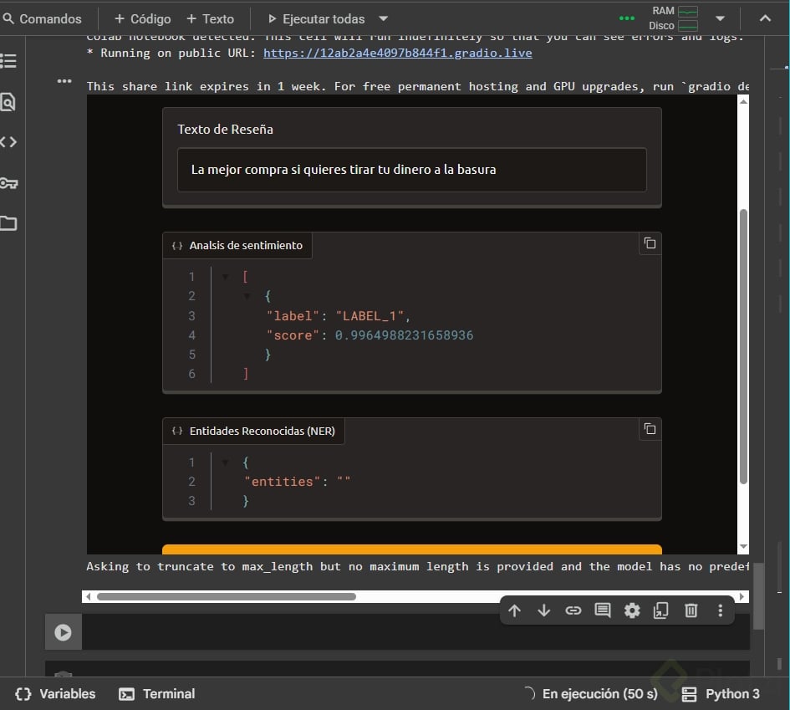The image size is (790, 710).
Task: Open the Secrets key icon in sidebar
Action: [8, 183]
